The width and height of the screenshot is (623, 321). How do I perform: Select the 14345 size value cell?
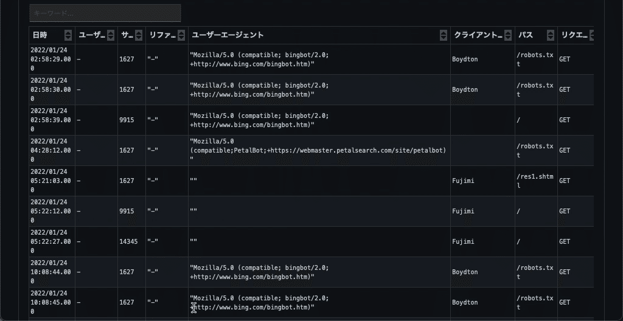pos(128,241)
